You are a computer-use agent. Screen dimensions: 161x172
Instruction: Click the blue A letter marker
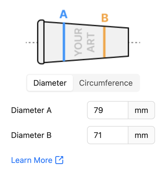[x=63, y=14]
